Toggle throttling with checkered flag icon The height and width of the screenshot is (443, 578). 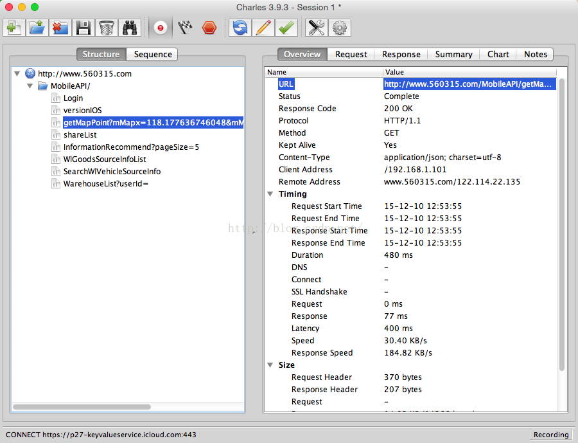(x=185, y=28)
